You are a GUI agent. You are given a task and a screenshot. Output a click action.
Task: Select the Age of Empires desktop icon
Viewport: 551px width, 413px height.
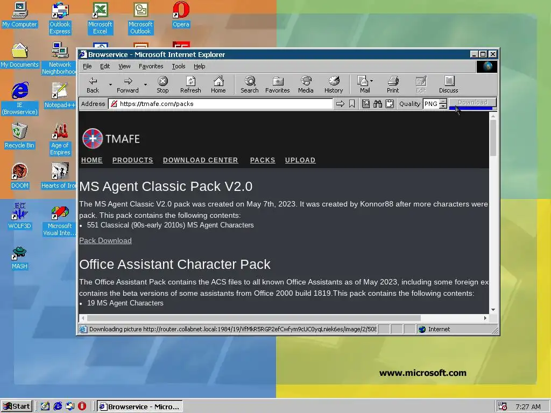60,139
